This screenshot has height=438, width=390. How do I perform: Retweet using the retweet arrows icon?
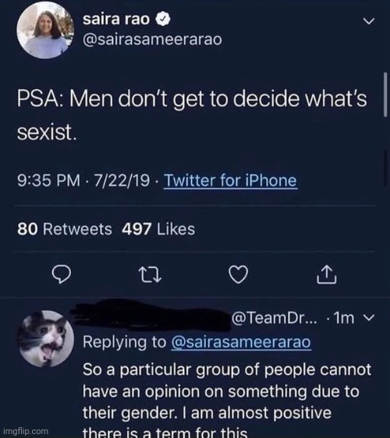150,274
